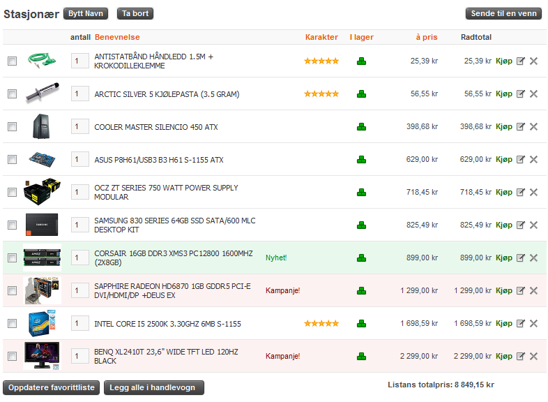The image size is (548, 402).
Task: Focus quantity field for Arctic Silver 5
Action: pos(80,94)
